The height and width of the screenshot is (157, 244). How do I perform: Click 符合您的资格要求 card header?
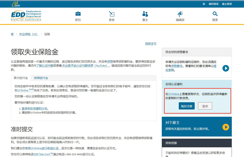click(197, 52)
